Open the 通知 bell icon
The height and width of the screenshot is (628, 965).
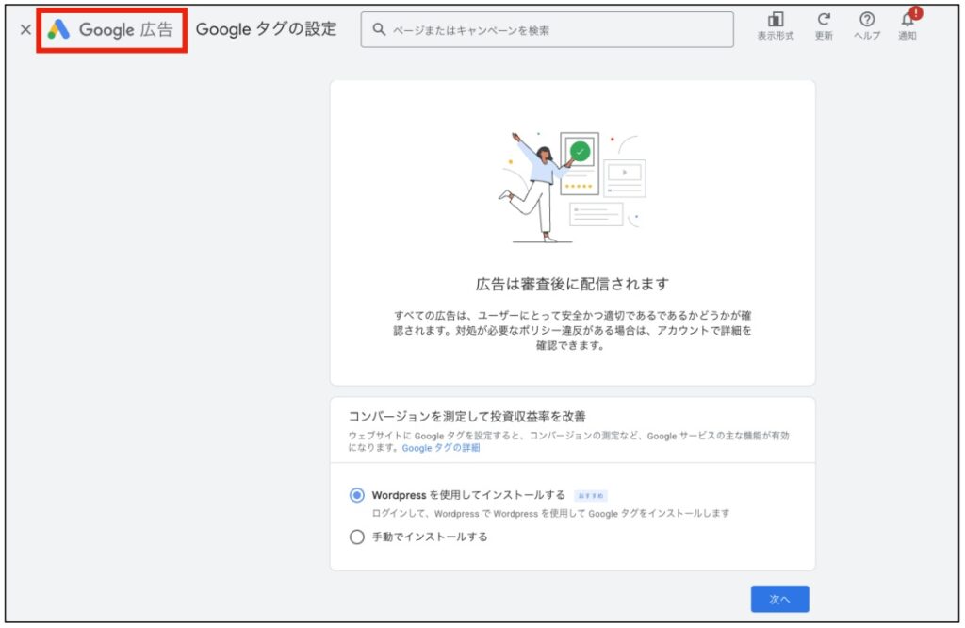pyautogui.click(x=907, y=21)
